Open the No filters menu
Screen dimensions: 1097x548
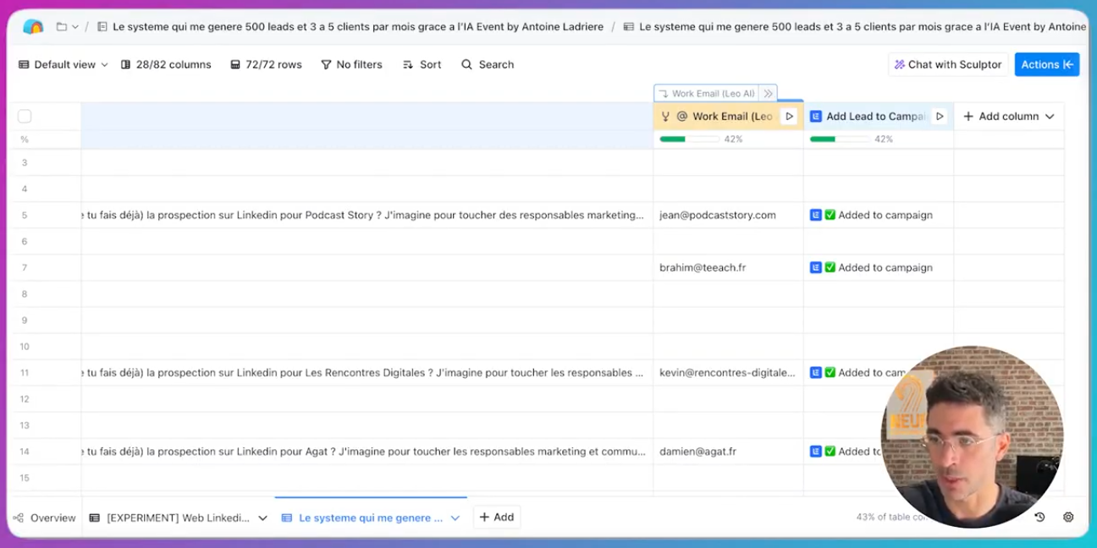pos(351,64)
